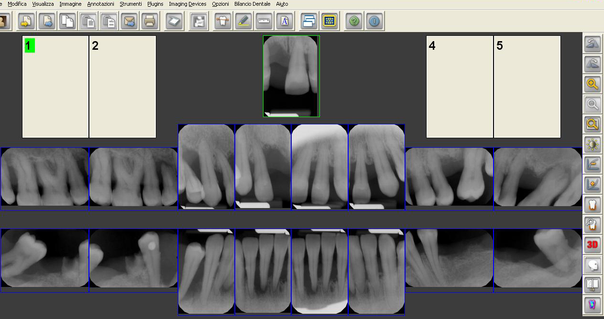Select the ruler measurement tool
This screenshot has height=319, width=604.
tap(264, 21)
